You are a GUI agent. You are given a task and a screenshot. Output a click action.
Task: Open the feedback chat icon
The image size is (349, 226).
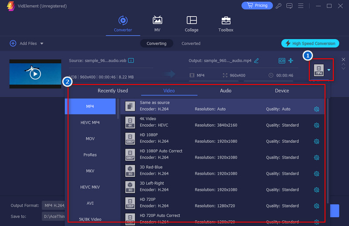[x=289, y=6]
